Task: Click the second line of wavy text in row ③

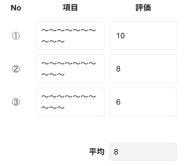Action: coord(53,108)
